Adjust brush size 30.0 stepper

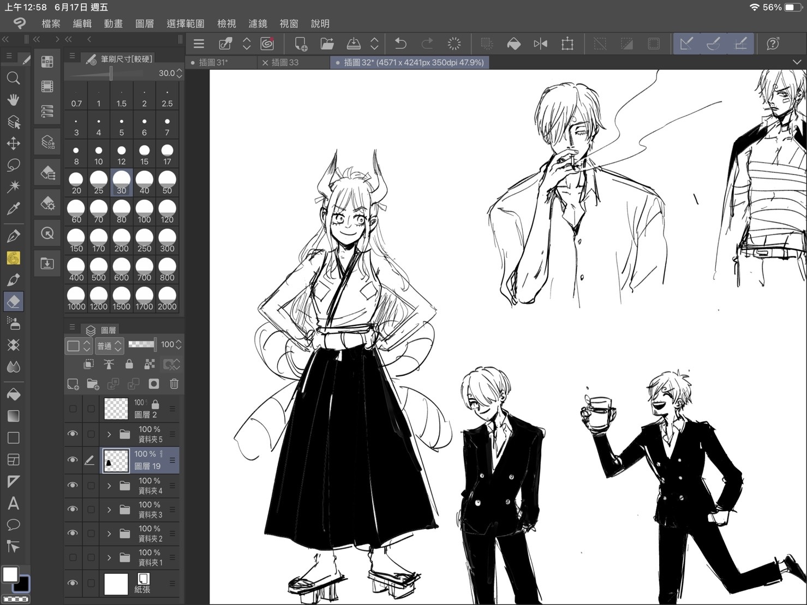pos(179,73)
